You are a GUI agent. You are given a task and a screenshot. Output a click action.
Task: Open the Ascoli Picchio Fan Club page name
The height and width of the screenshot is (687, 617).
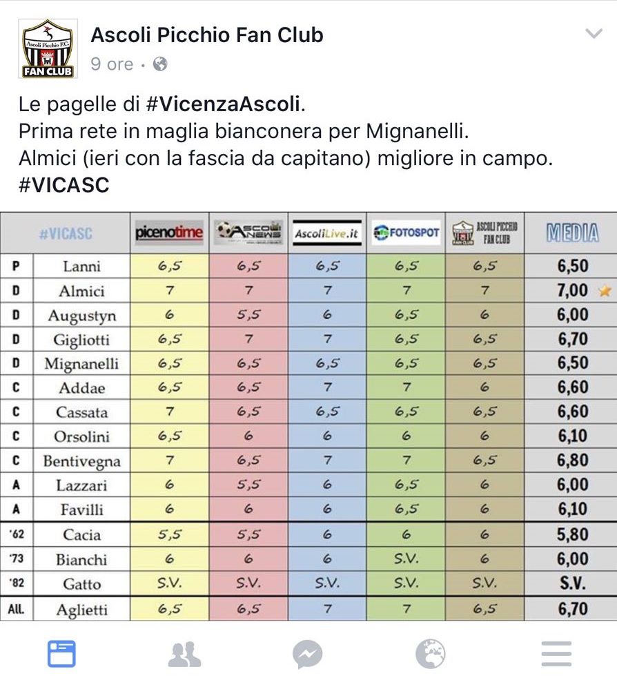[x=207, y=35]
